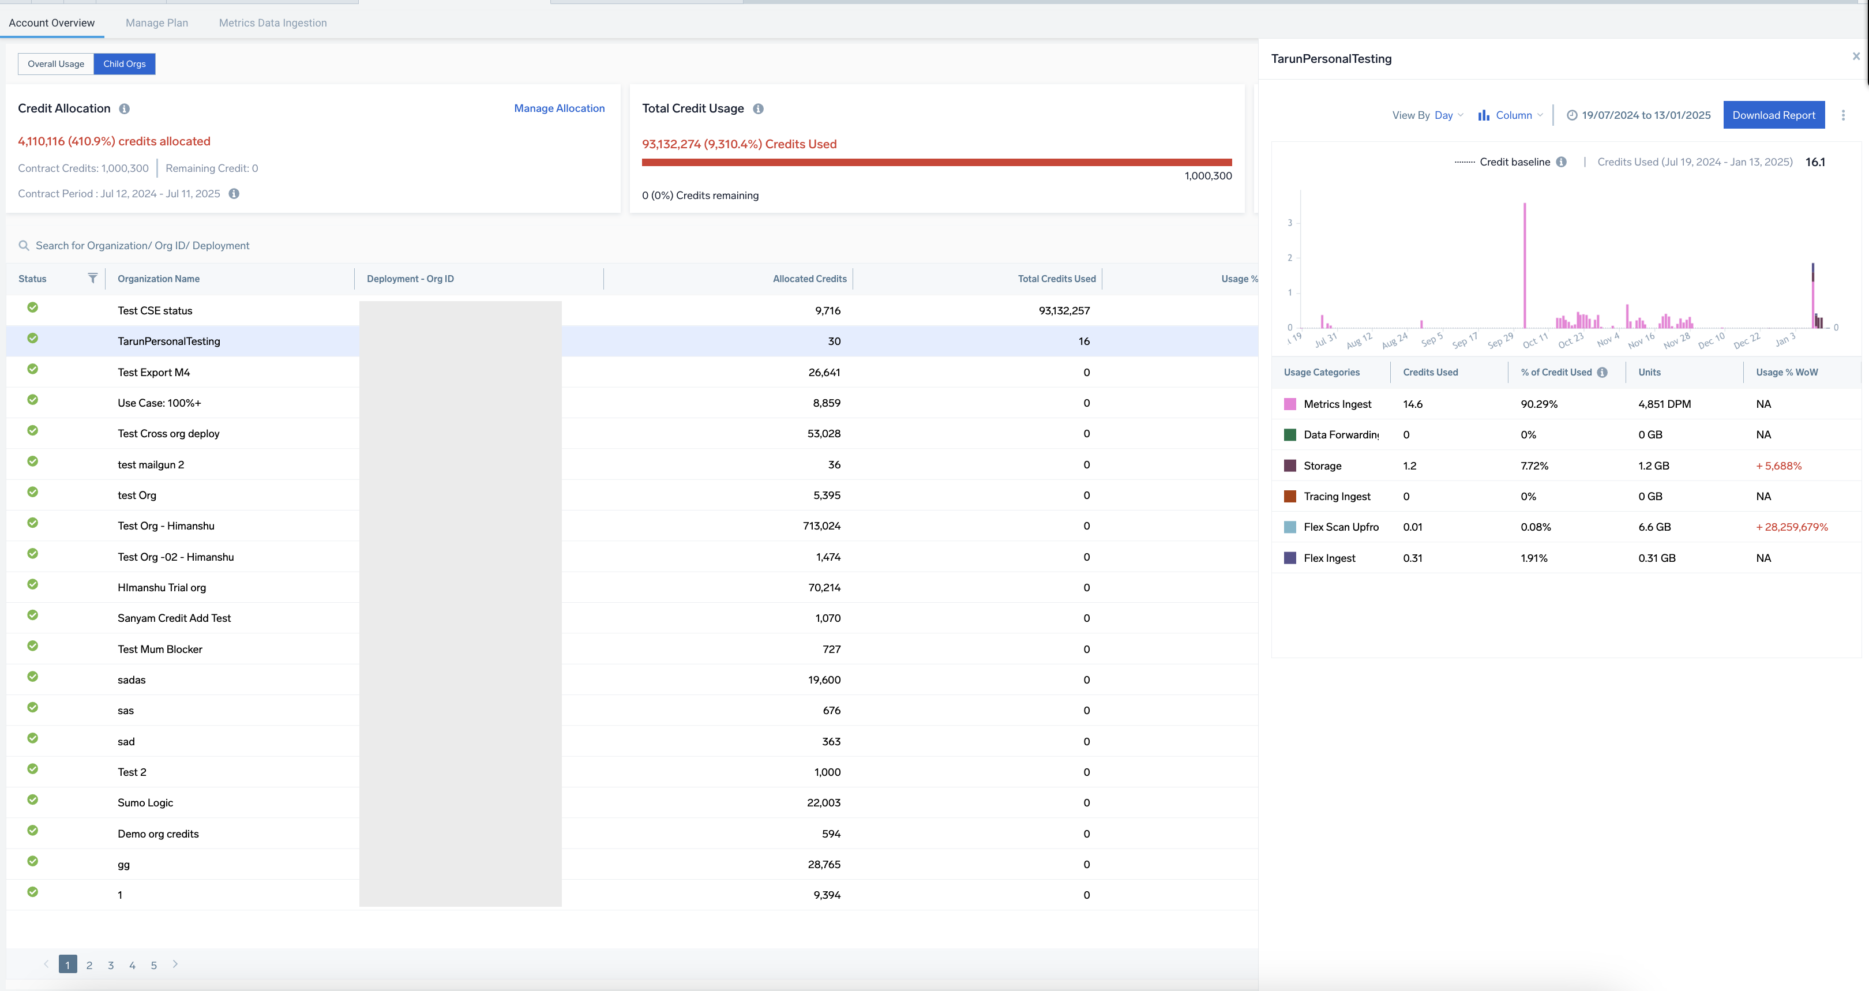Viewport: 1869px width, 991px height.
Task: Click the Credit baseline info icon
Action: 1560,162
